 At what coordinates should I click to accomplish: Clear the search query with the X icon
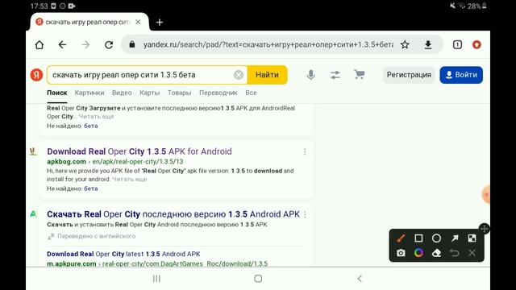pyautogui.click(x=239, y=75)
